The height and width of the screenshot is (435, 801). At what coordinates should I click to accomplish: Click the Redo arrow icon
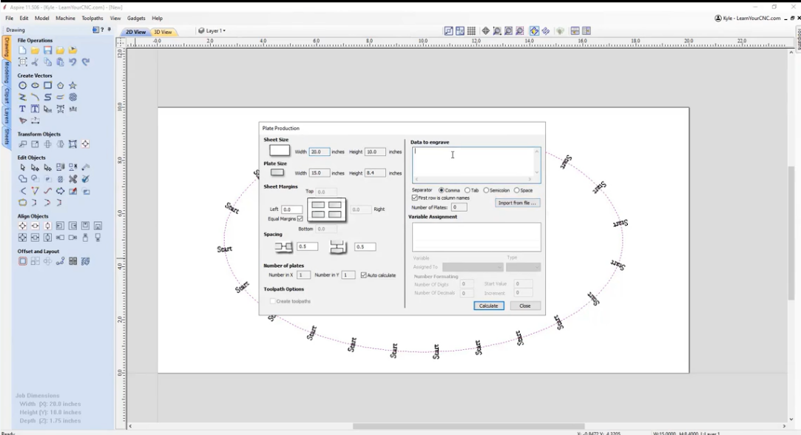pyautogui.click(x=85, y=62)
